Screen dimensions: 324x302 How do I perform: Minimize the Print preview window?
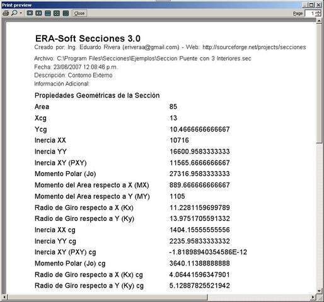tap(306, 5)
